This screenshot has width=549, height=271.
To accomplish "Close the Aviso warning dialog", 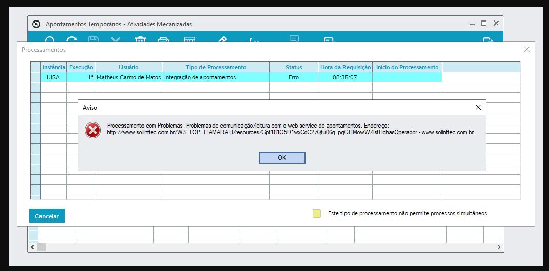I will click(478, 107).
